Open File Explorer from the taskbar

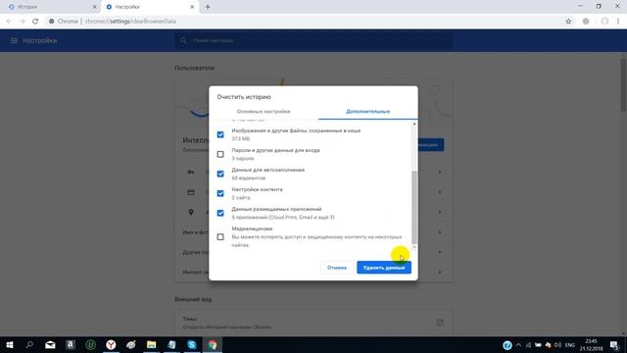point(151,344)
